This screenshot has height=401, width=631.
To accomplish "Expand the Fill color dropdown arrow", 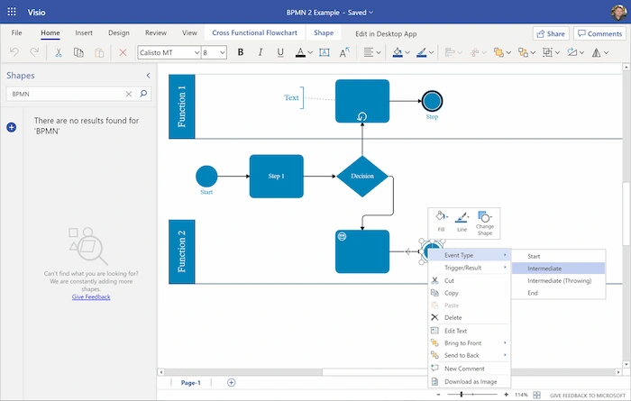I will 407,52.
